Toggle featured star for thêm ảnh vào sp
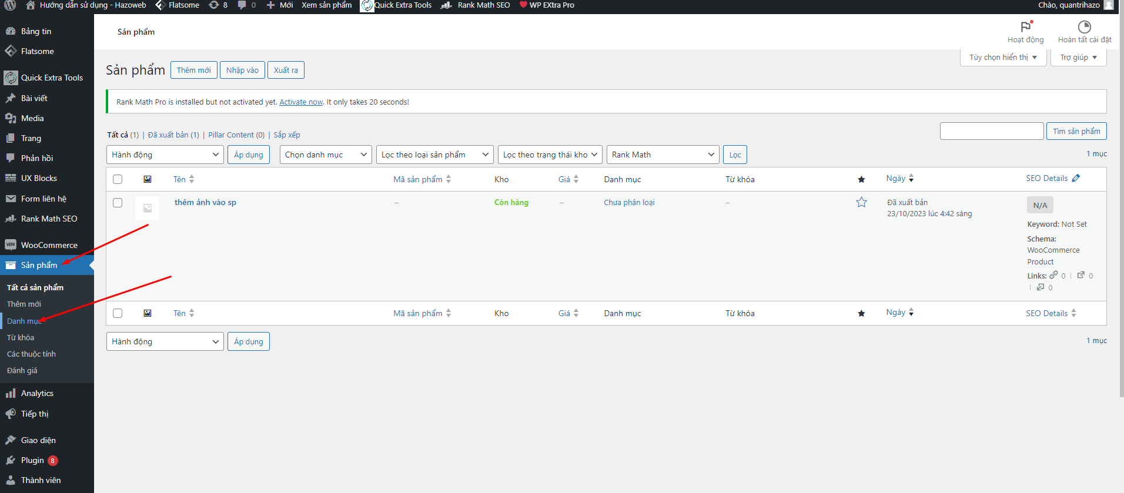1124x493 pixels. (861, 202)
